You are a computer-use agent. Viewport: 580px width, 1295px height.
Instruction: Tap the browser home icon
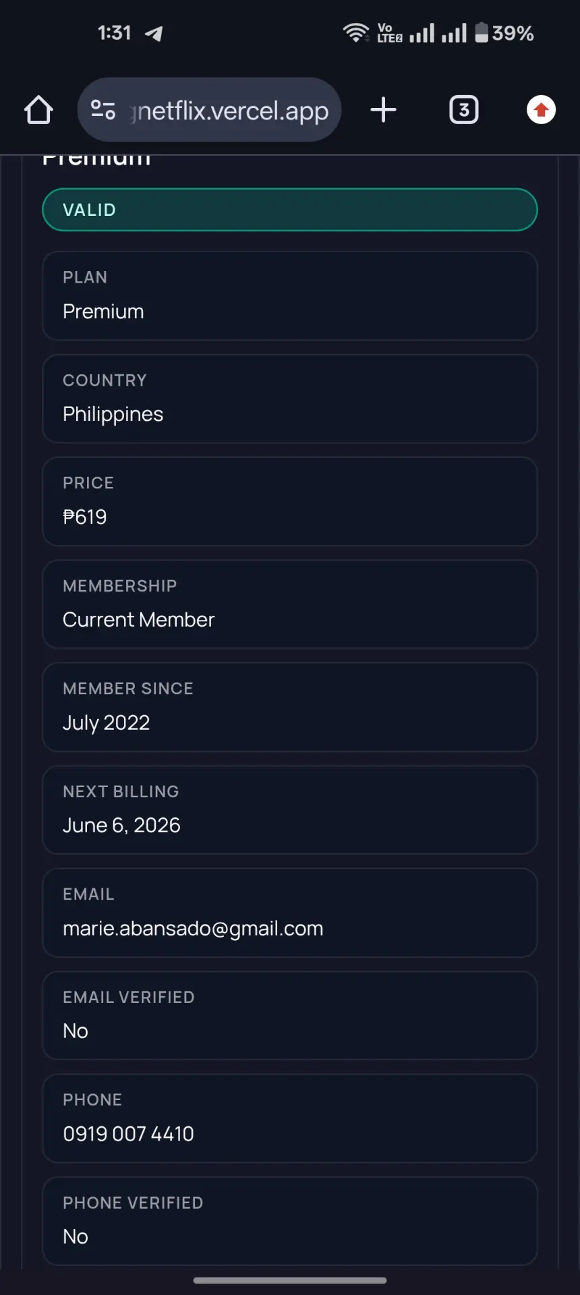pos(38,110)
